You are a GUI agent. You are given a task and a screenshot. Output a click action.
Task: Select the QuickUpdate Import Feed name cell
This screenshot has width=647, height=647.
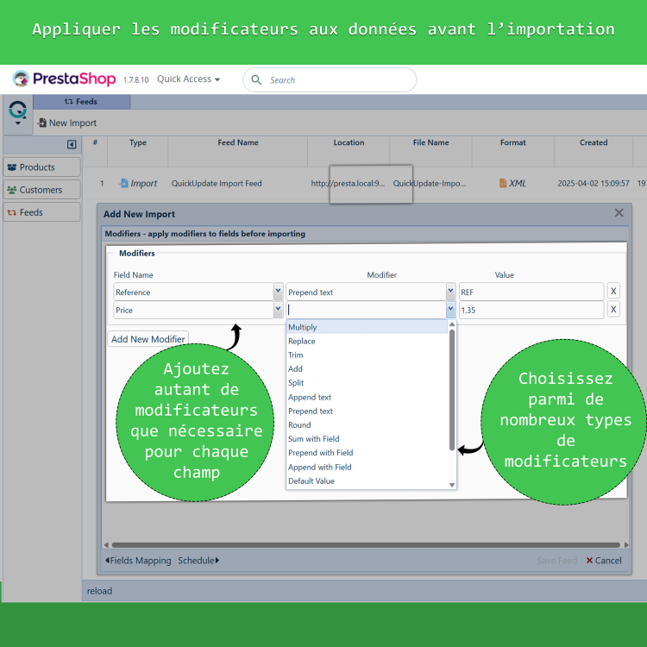(217, 183)
